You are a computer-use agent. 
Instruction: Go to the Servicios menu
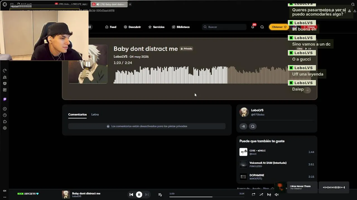coord(156,27)
